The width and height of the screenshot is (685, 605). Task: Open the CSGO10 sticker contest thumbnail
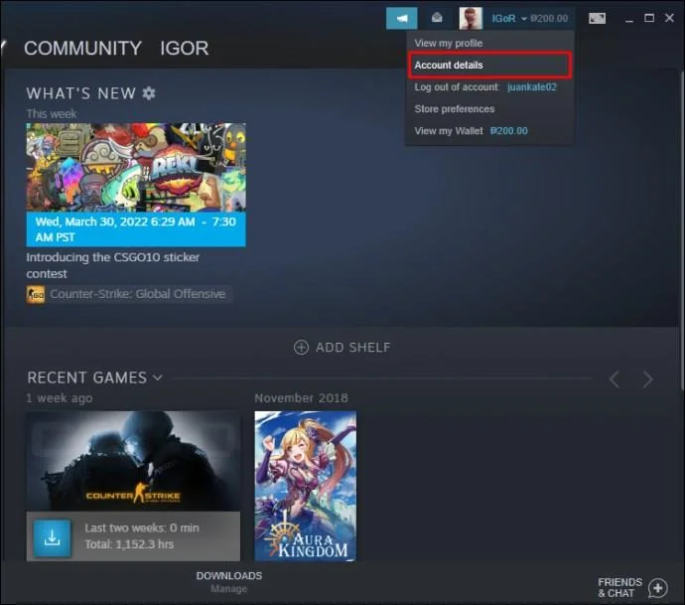136,168
